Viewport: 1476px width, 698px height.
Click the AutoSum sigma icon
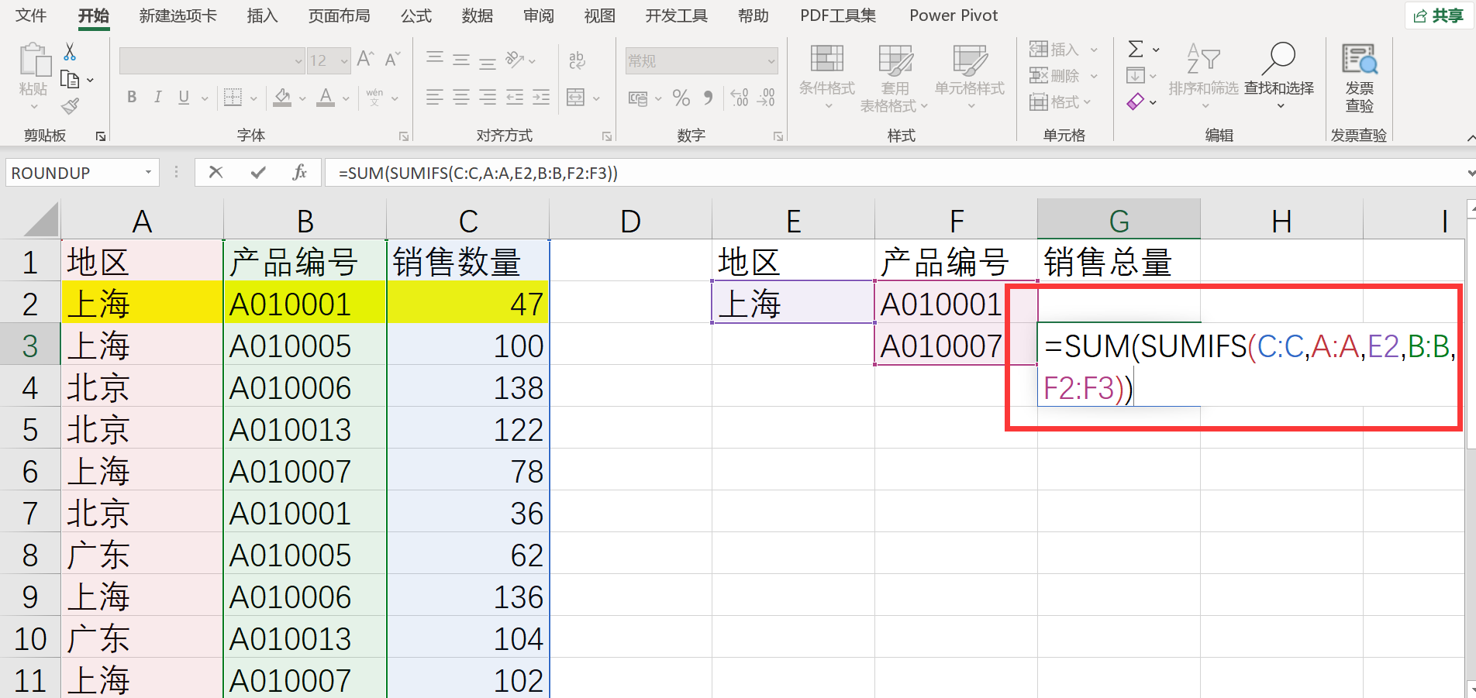tap(1136, 50)
